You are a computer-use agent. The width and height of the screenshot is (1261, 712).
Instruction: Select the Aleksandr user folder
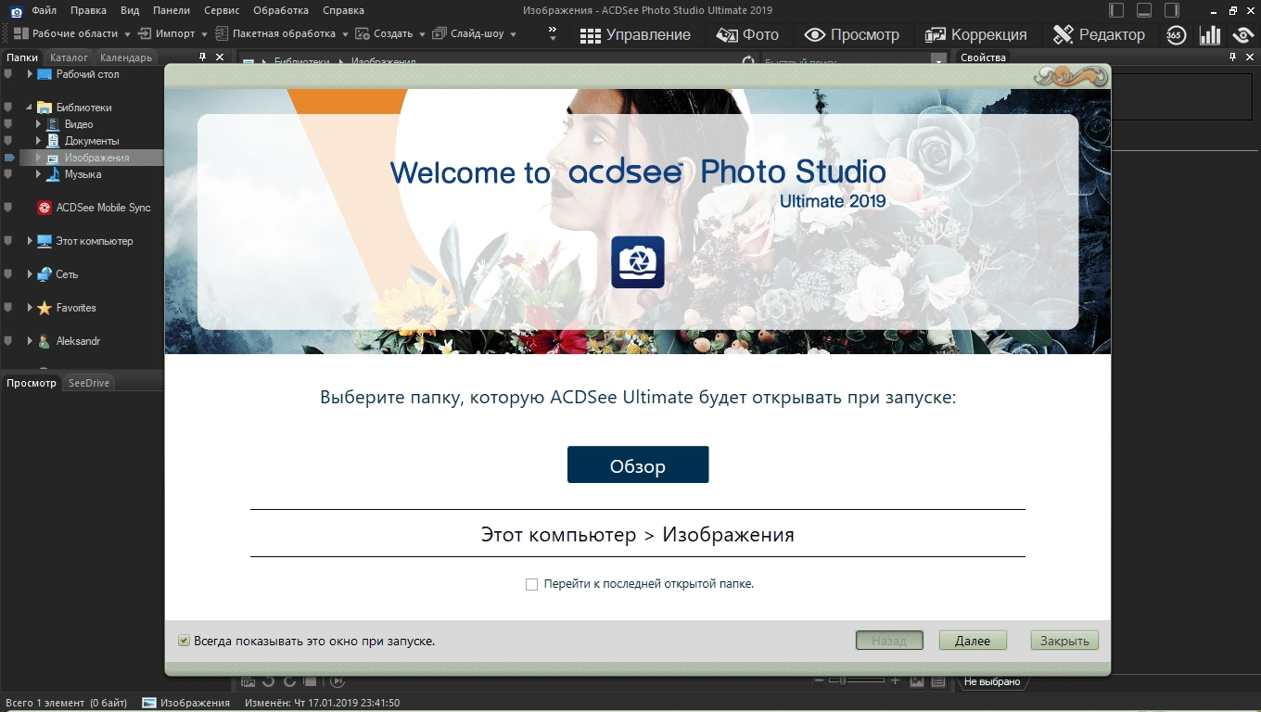tap(78, 341)
